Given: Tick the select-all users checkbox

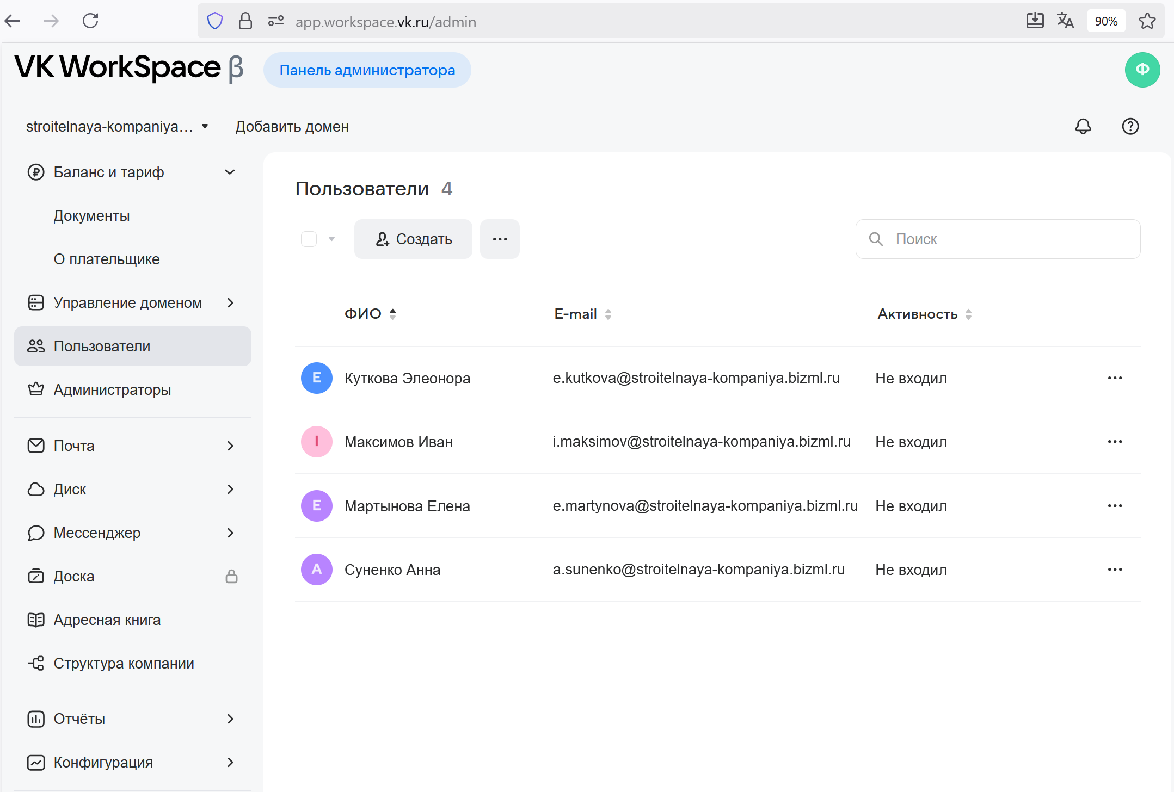Looking at the screenshot, I should tap(309, 239).
